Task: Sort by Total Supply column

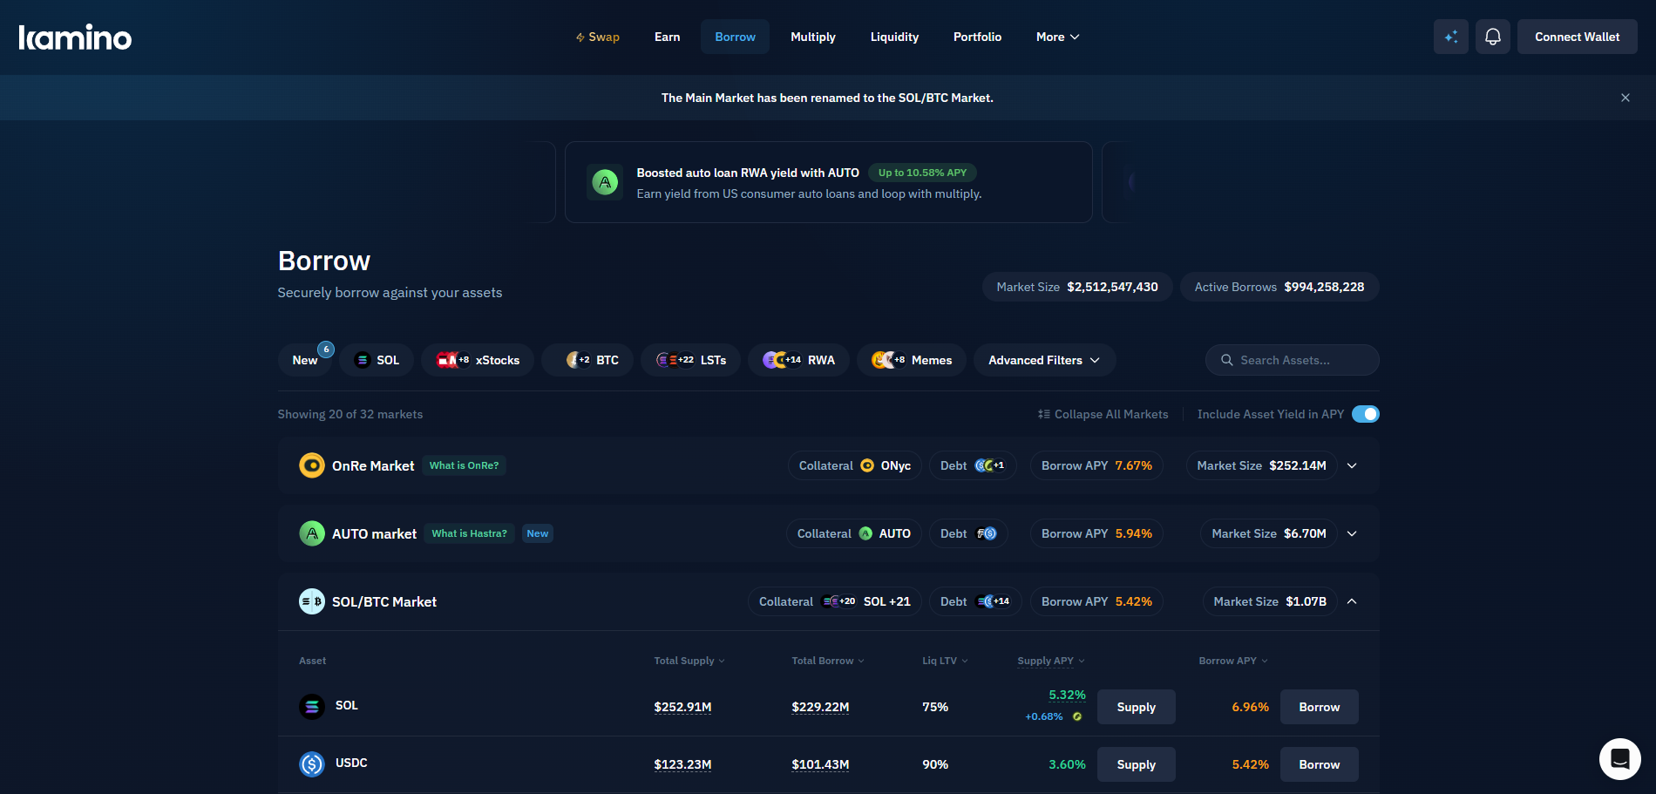Action: 689,661
